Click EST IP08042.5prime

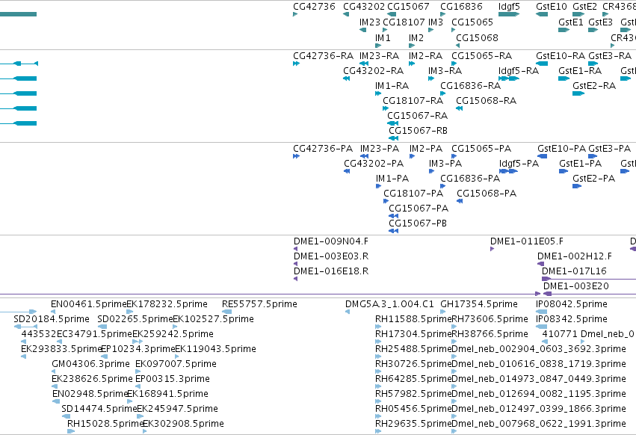[572, 304]
